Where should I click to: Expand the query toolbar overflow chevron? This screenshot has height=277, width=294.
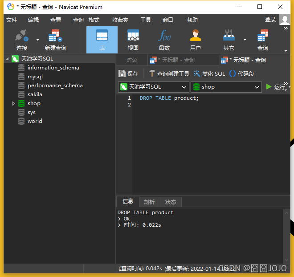(286, 83)
